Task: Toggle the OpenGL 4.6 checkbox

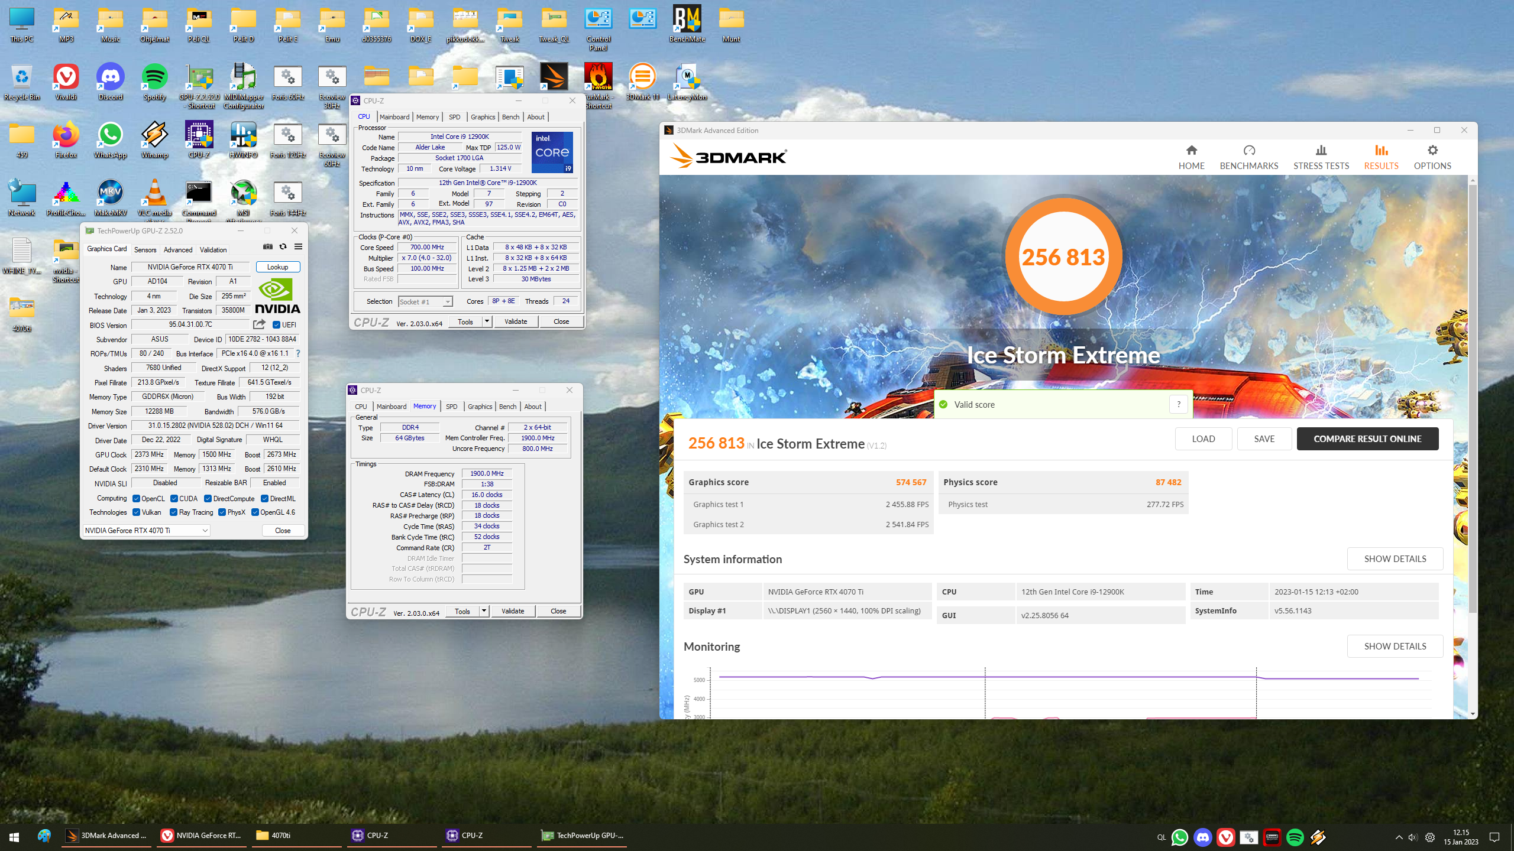Action: [255, 512]
